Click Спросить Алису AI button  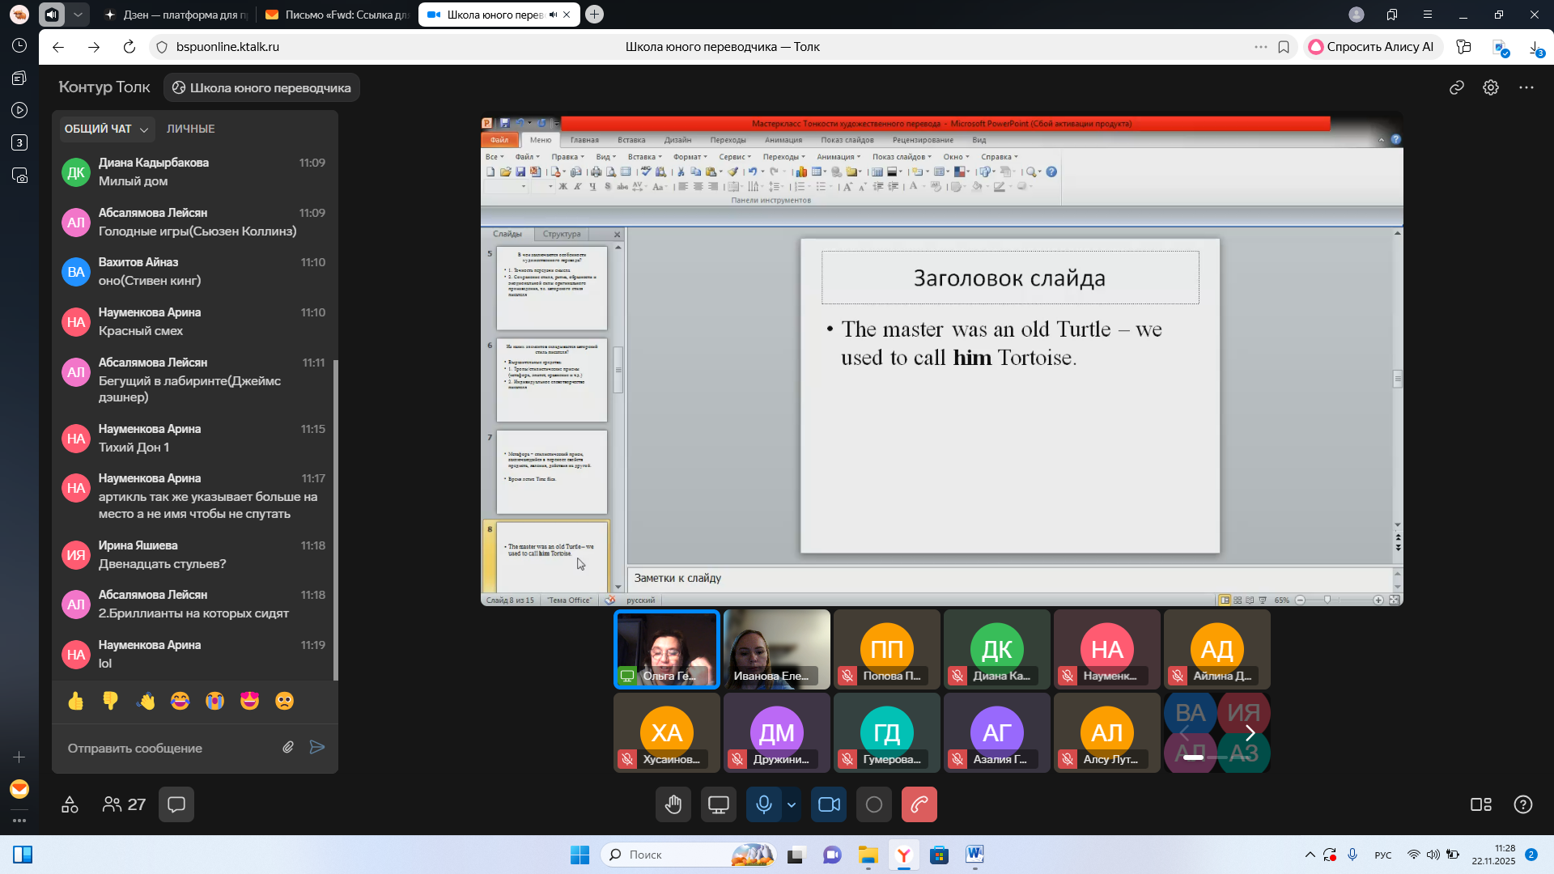tap(1372, 47)
